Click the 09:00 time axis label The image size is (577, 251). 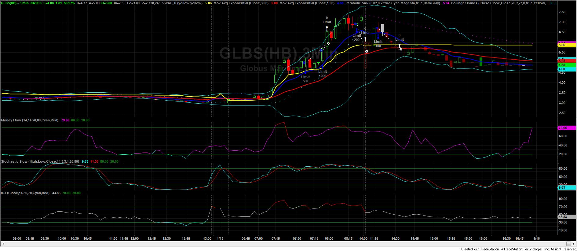tap(17, 238)
